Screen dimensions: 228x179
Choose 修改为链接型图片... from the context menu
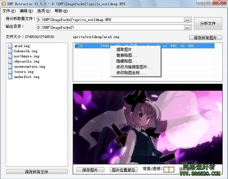point(135,67)
